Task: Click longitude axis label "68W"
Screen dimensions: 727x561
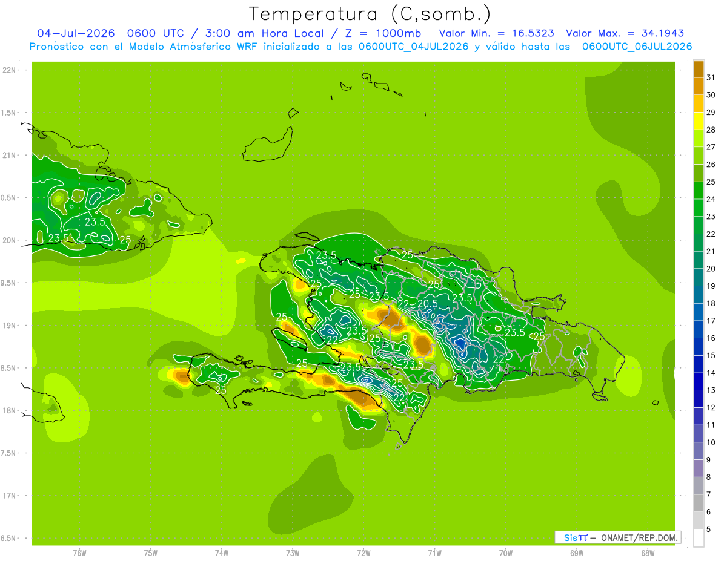Action: [x=648, y=553]
